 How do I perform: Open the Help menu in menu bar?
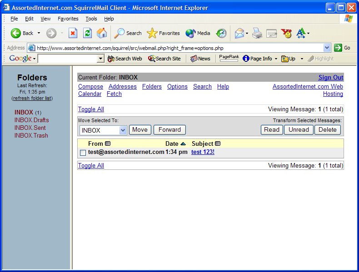[x=109, y=19]
